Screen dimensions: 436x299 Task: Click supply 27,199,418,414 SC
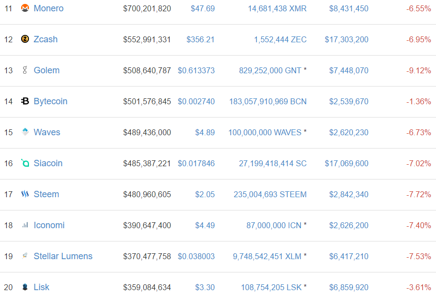click(273, 163)
